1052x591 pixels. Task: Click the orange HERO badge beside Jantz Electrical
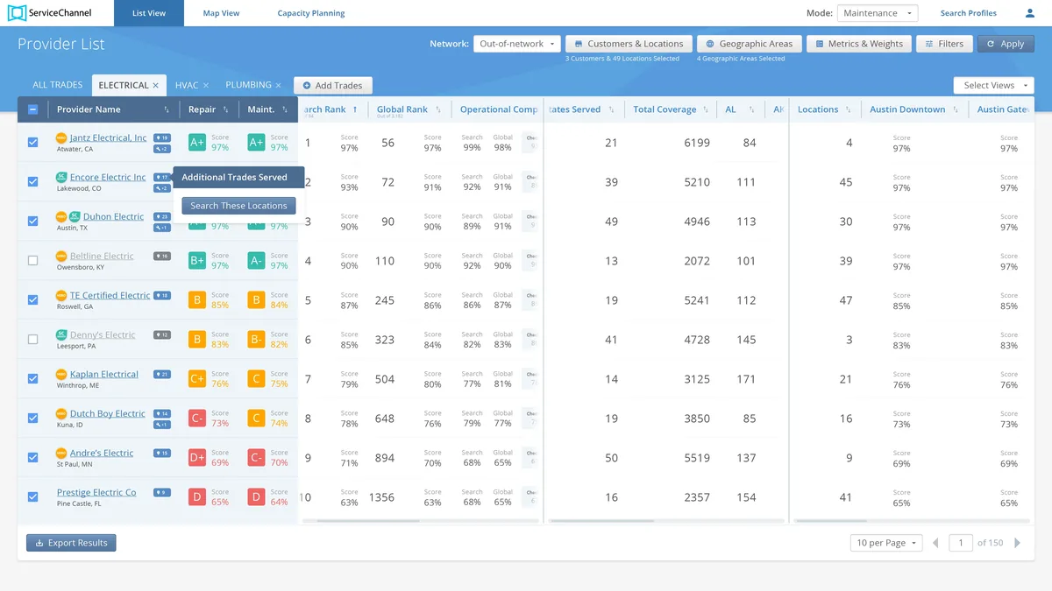pyautogui.click(x=61, y=138)
